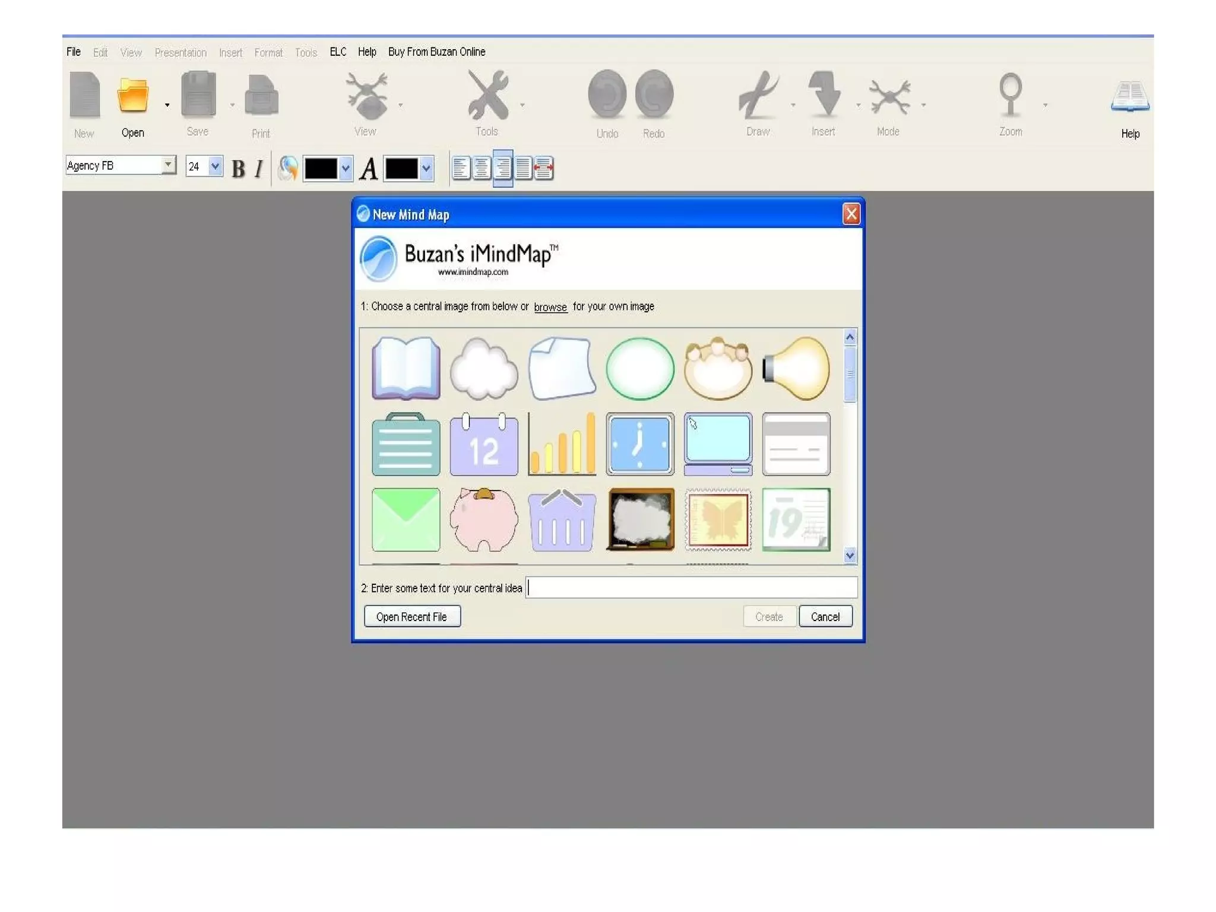
Task: Click the Open Recent File button
Action: tap(411, 616)
